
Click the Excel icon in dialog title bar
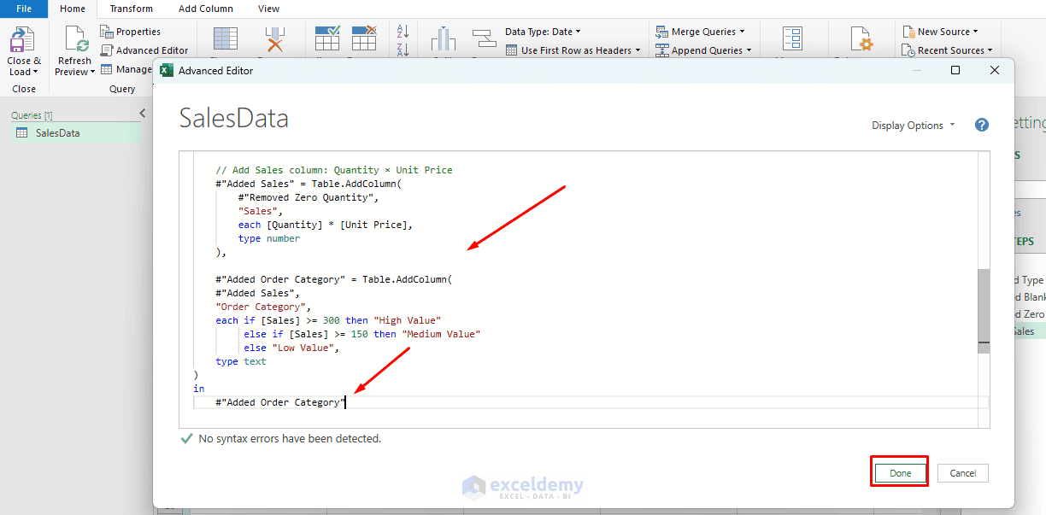coord(167,71)
